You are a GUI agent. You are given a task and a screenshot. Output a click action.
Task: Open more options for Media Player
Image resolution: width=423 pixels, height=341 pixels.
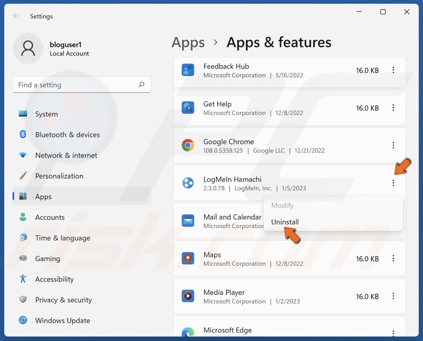(x=393, y=296)
